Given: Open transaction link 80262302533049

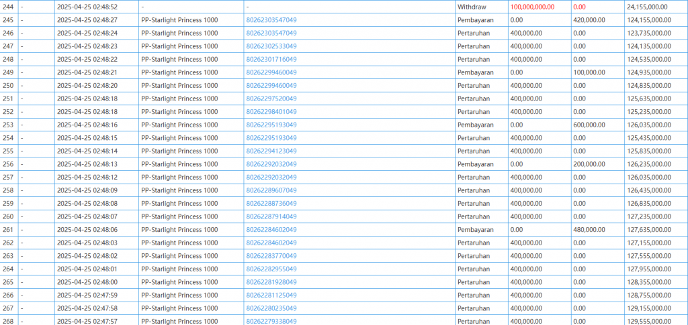Looking at the screenshot, I should point(271,46).
